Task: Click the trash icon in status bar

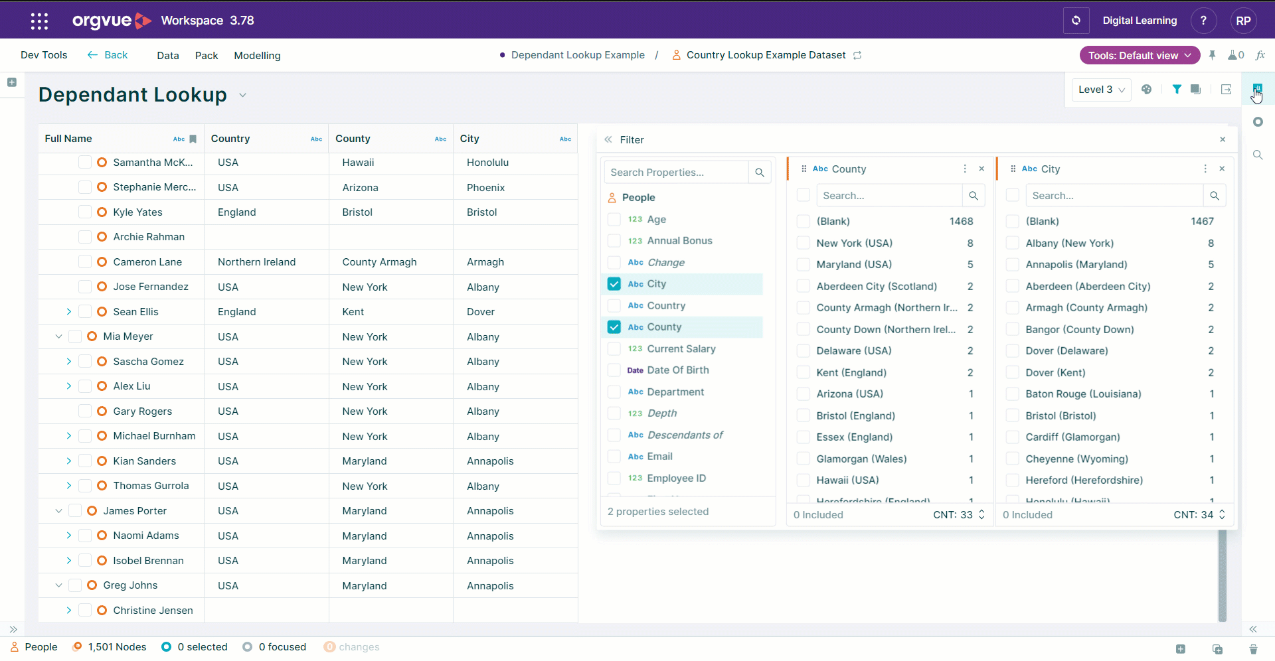Action: coord(1253,648)
